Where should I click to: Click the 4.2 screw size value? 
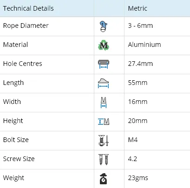pyautogui.click(x=132, y=159)
